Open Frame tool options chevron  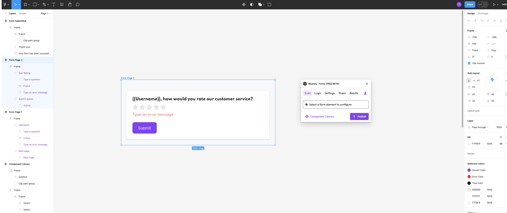coord(29,5)
